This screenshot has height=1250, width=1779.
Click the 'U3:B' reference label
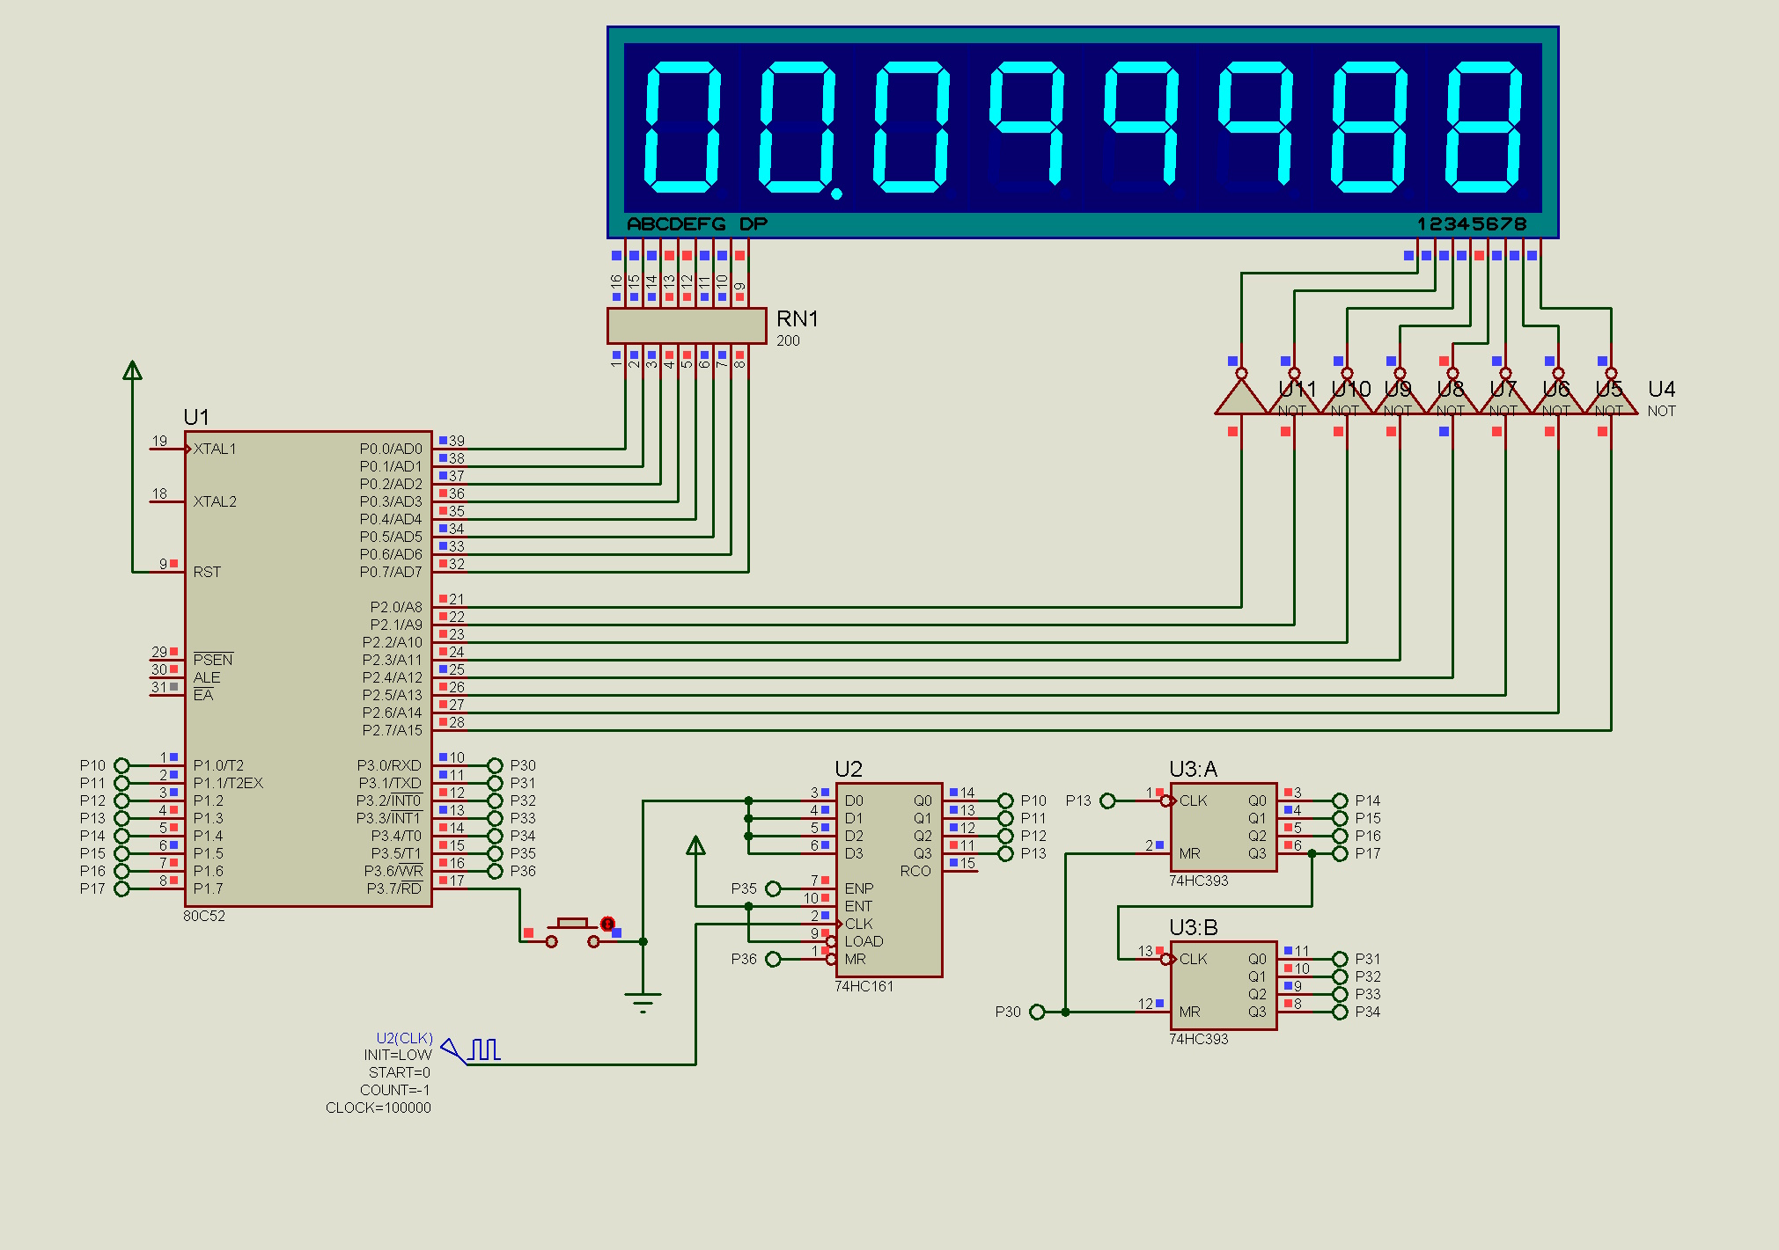[1193, 927]
